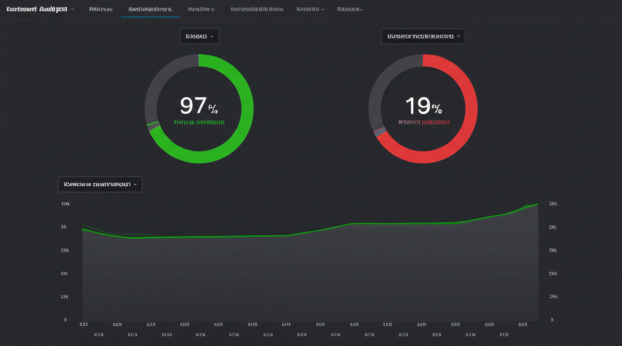622x346 pixels.
Task: Click the green caption under 97%
Action: tap(199, 122)
